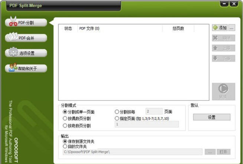Open the PDF-分割 split tab
Viewport: 243px width, 164px height.
26,23
